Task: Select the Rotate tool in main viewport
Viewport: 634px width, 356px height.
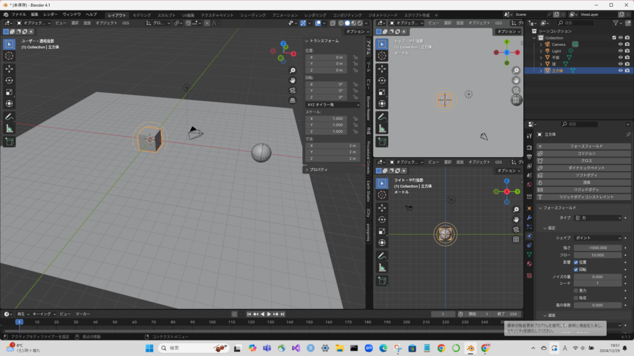Action: point(9,80)
